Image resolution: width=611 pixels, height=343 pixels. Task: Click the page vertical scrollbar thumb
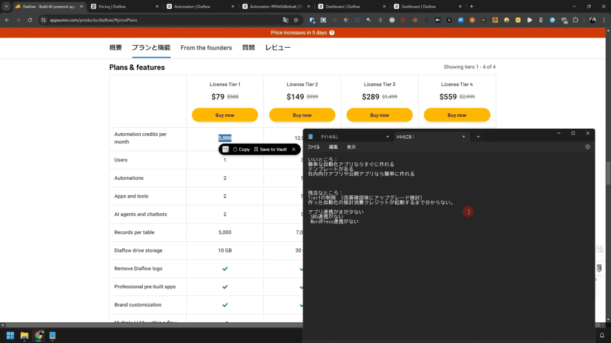(x=608, y=173)
